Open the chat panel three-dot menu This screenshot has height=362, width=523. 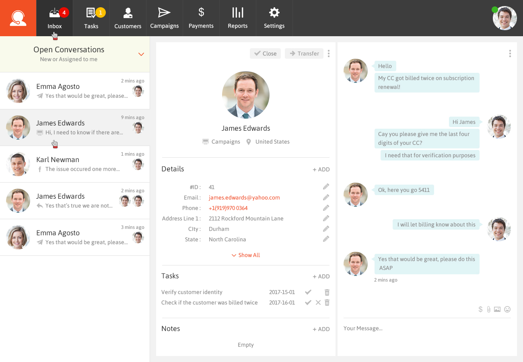pos(510,53)
